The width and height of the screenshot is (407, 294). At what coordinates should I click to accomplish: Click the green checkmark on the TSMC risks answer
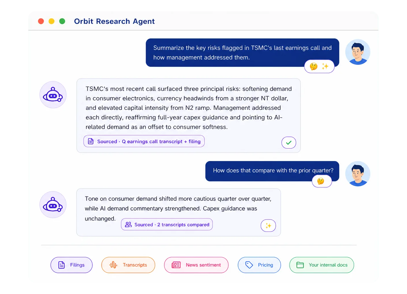pyautogui.click(x=289, y=143)
